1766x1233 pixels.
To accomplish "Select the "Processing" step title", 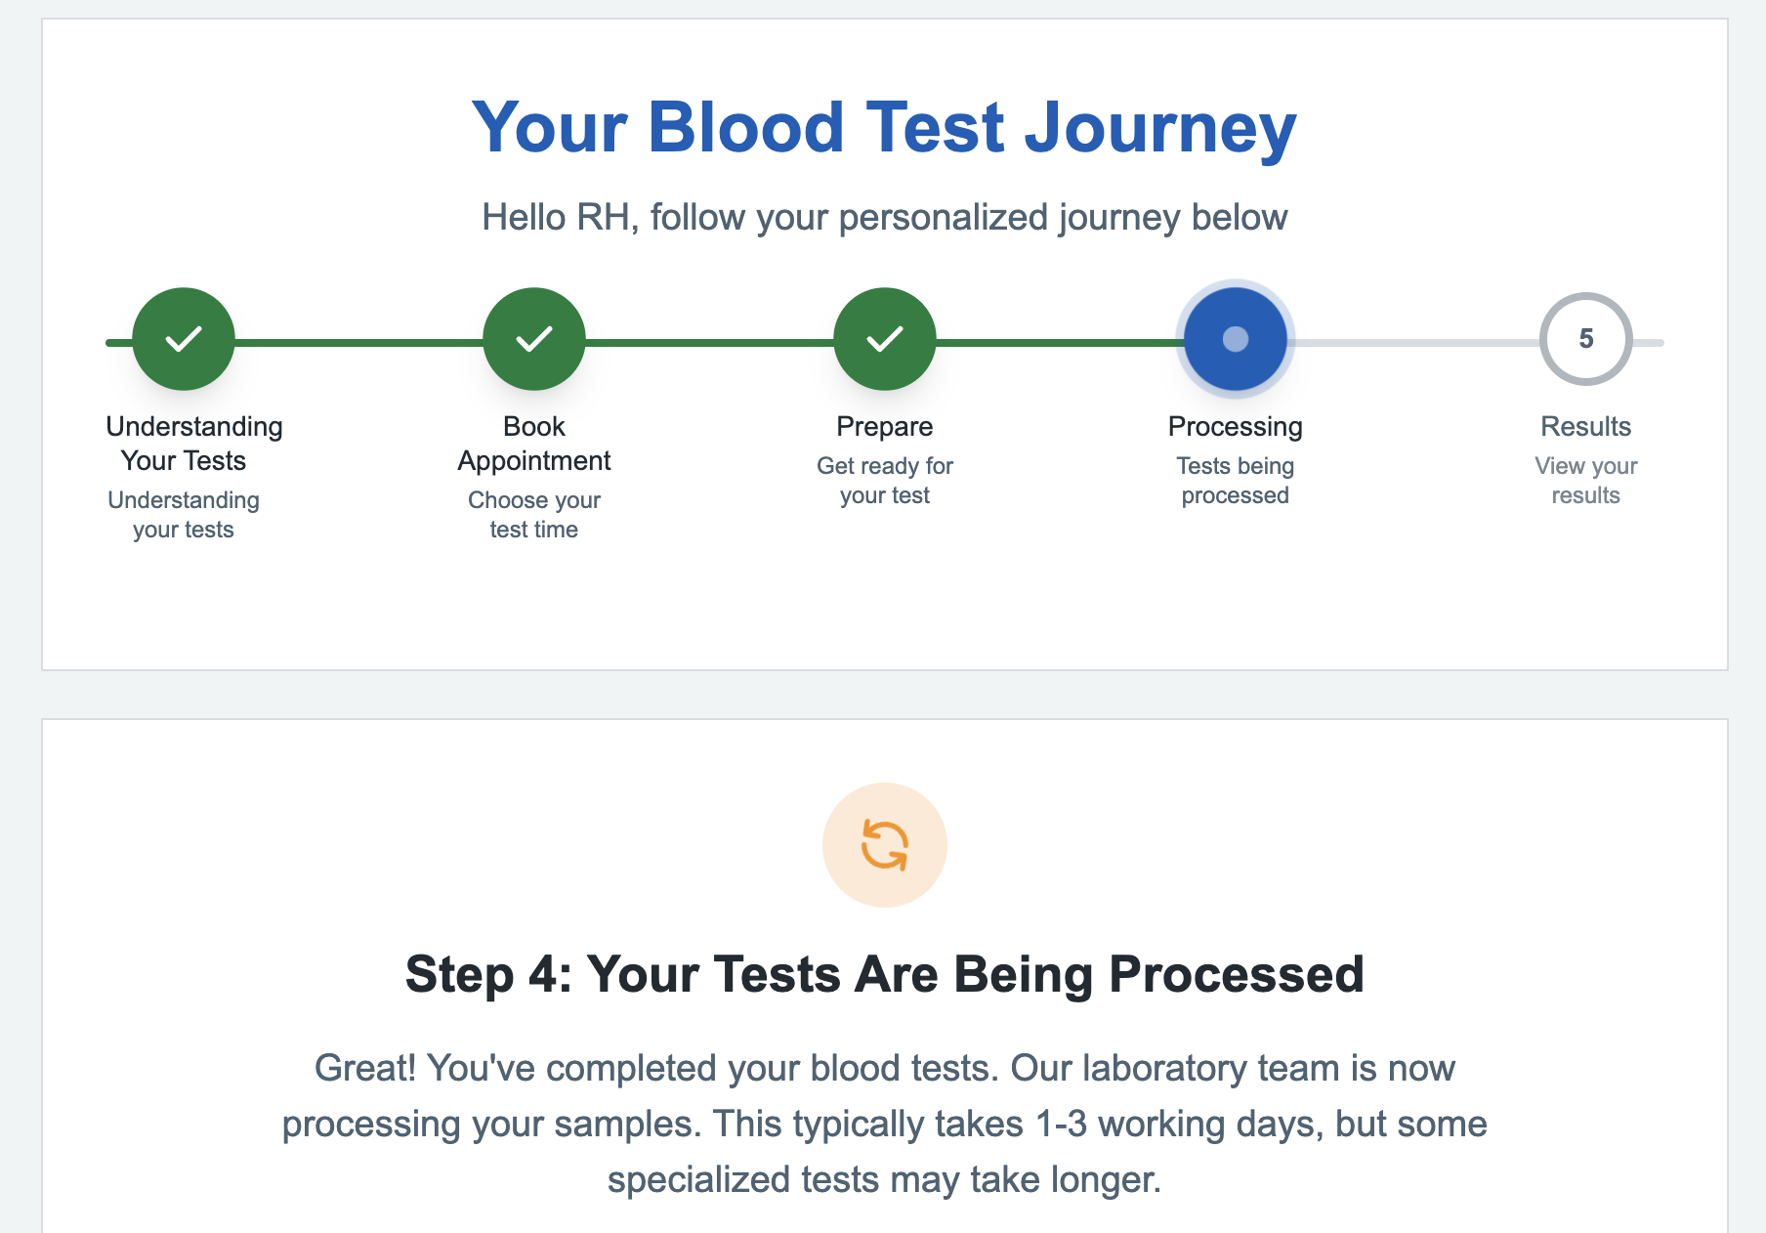I will click(1236, 427).
